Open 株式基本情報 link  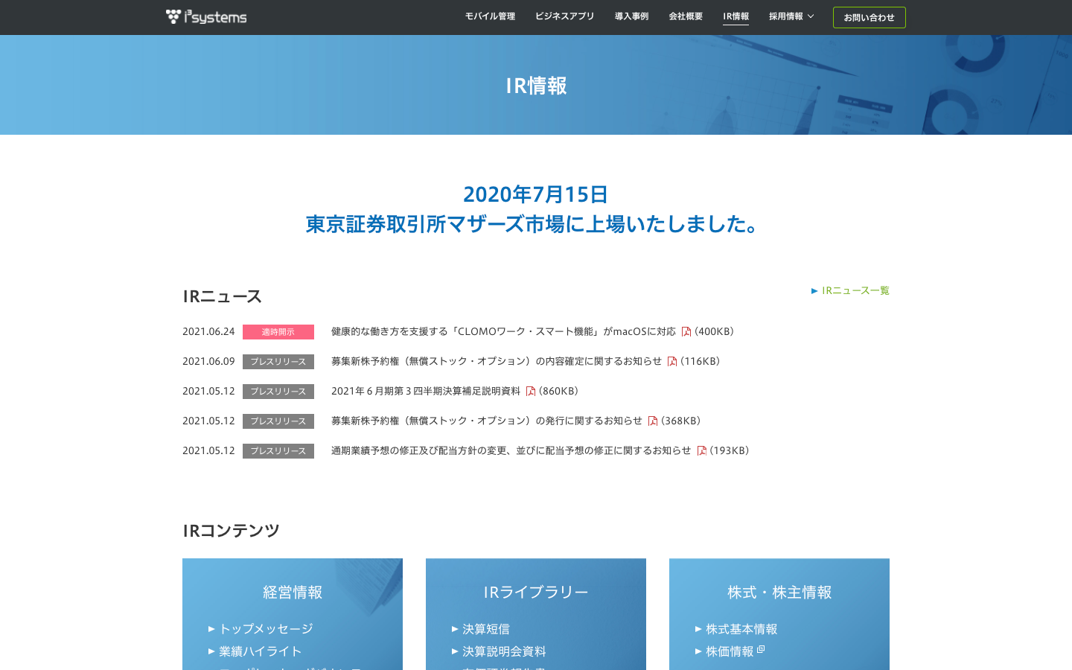[741, 629]
